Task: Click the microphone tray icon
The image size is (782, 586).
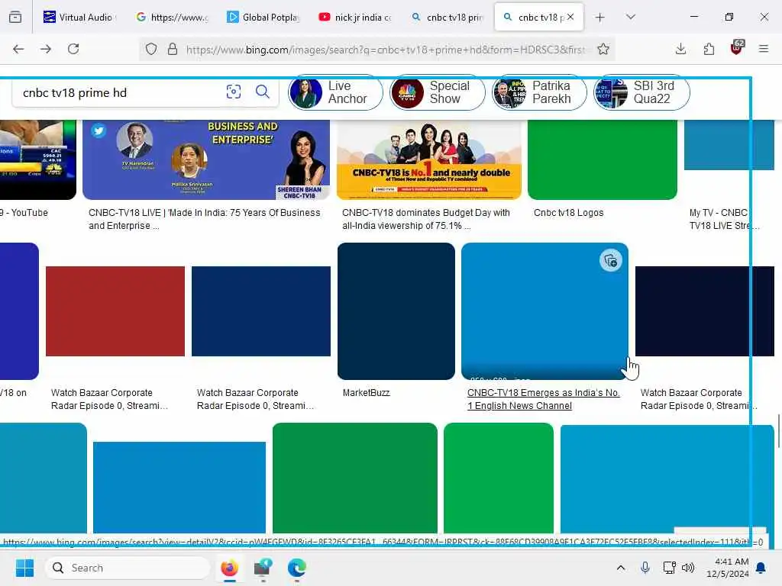Action: [x=645, y=568]
